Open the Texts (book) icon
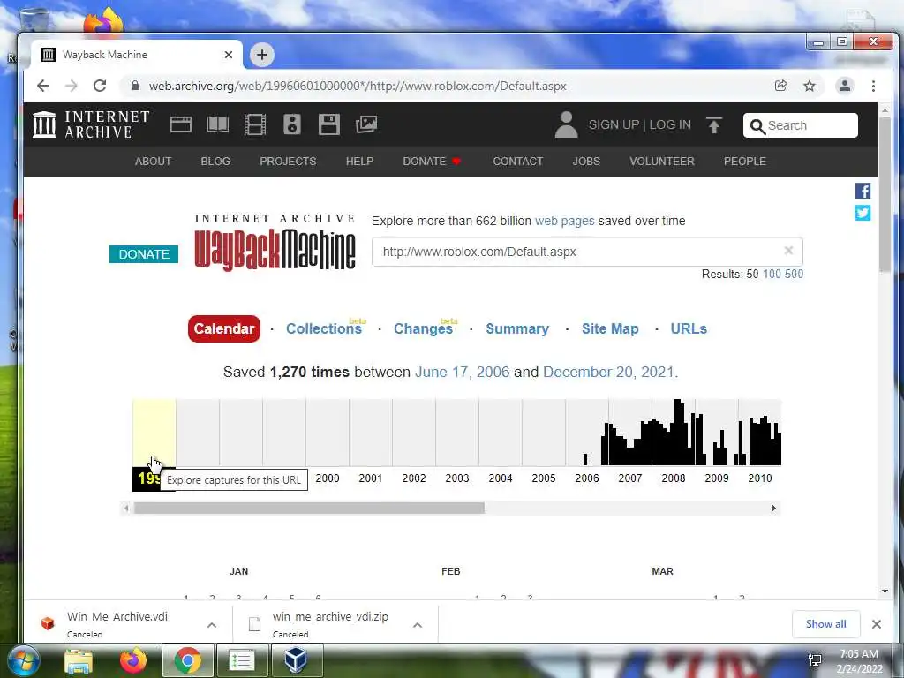This screenshot has width=904, height=678. (x=218, y=124)
